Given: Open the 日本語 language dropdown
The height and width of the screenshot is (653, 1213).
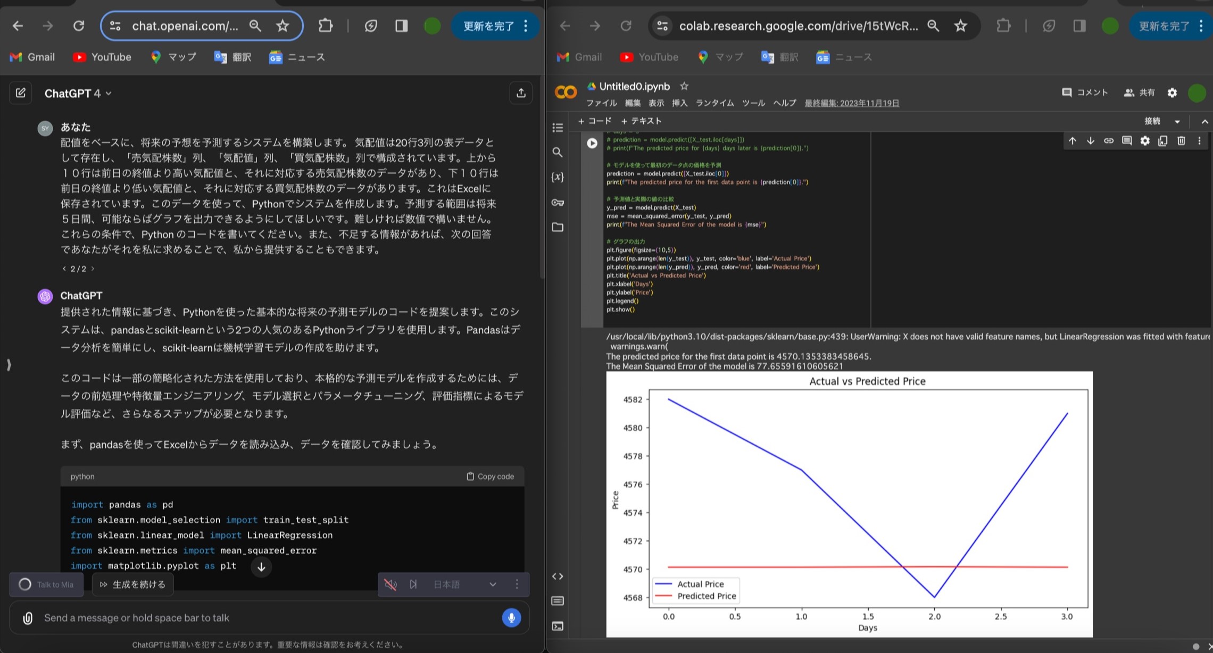Looking at the screenshot, I should (x=464, y=584).
